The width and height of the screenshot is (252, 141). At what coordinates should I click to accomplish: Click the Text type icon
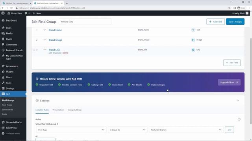[x=193, y=30]
